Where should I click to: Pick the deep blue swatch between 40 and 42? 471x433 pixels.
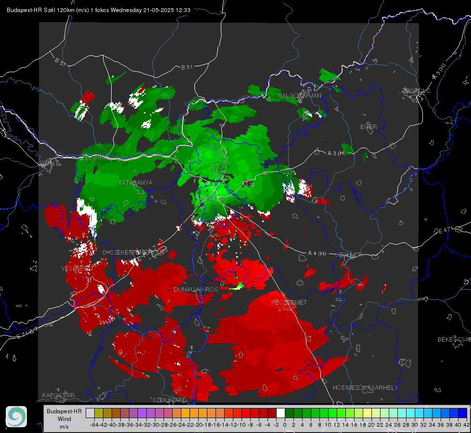462,413
